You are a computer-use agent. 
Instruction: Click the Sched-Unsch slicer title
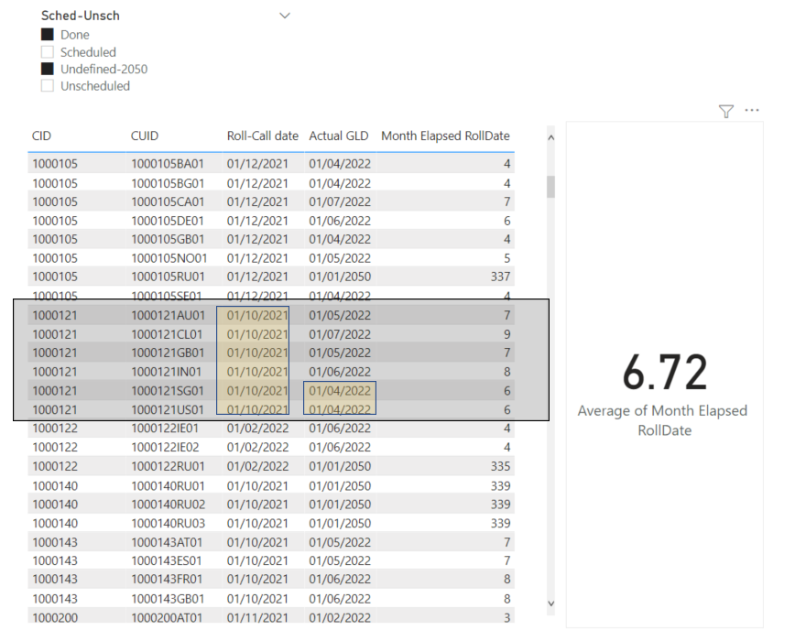click(80, 16)
